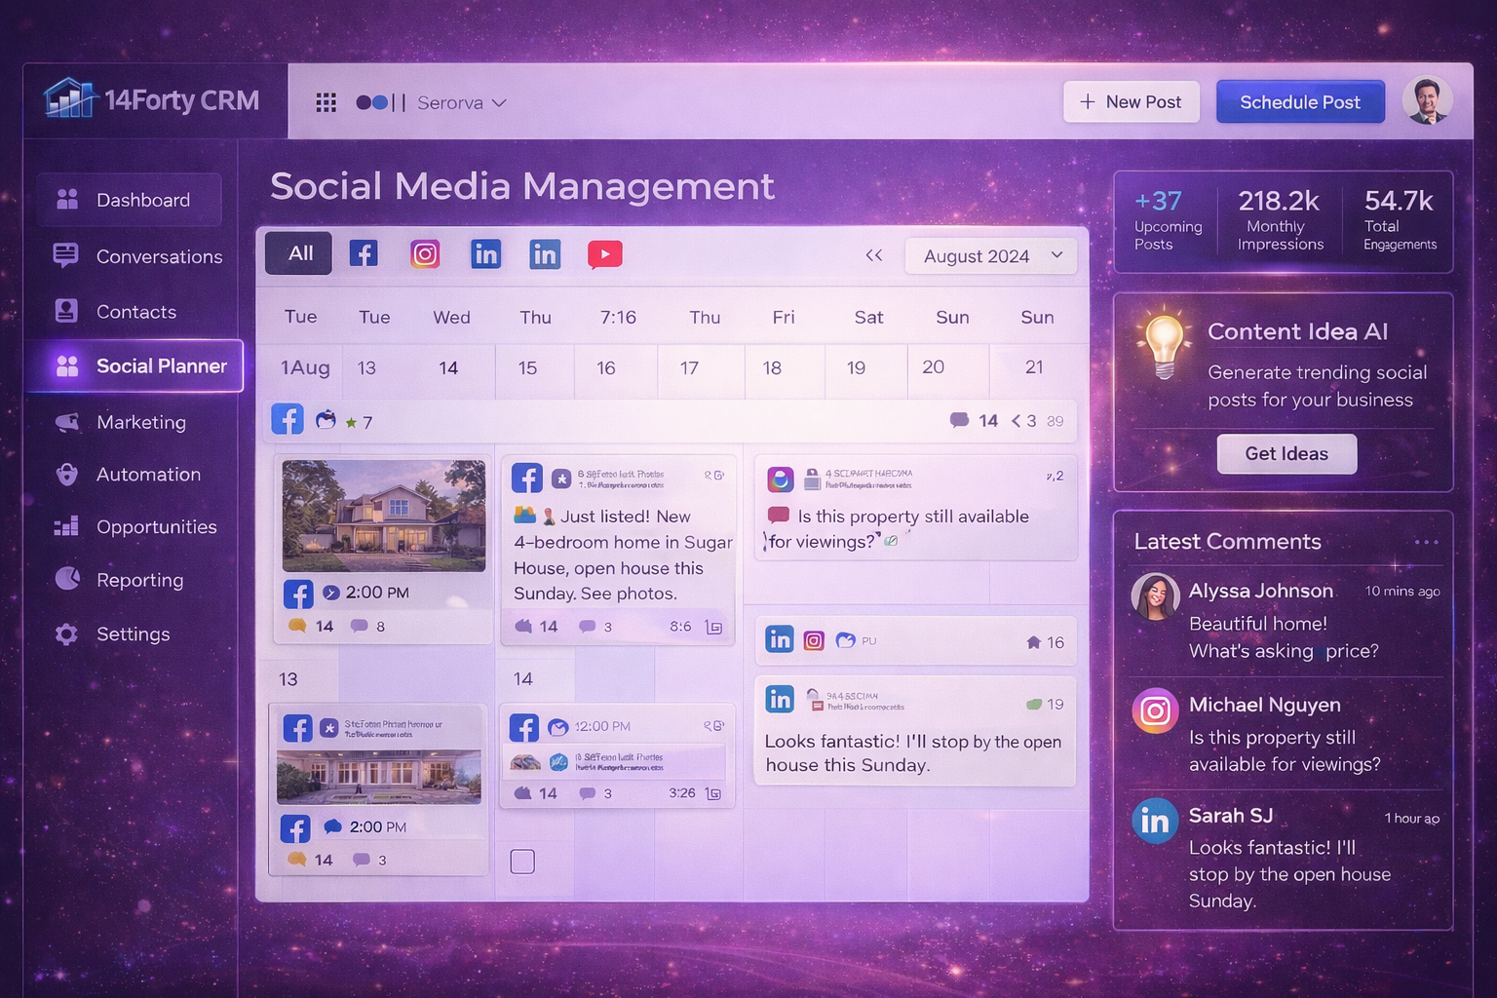Select the Instagram channel filter icon
Screen dimensions: 1497x998
coord(425,253)
